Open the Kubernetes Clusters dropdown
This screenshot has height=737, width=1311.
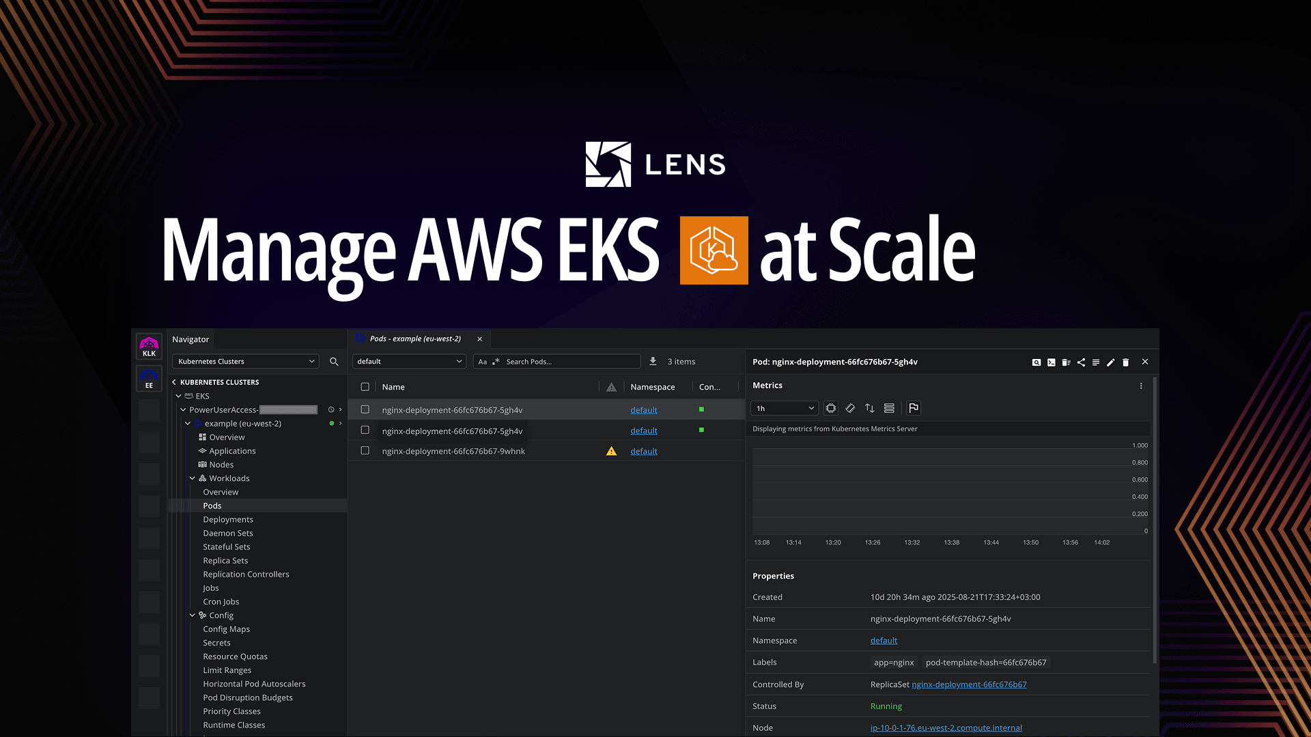click(x=246, y=362)
